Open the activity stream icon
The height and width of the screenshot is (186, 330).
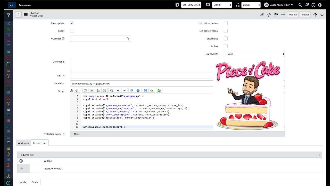pyautogui.click(x=269, y=14)
